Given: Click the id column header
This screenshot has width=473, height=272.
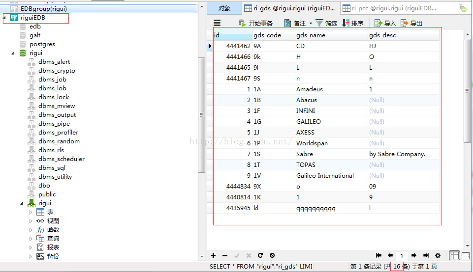Looking at the screenshot, I should click(x=233, y=35).
